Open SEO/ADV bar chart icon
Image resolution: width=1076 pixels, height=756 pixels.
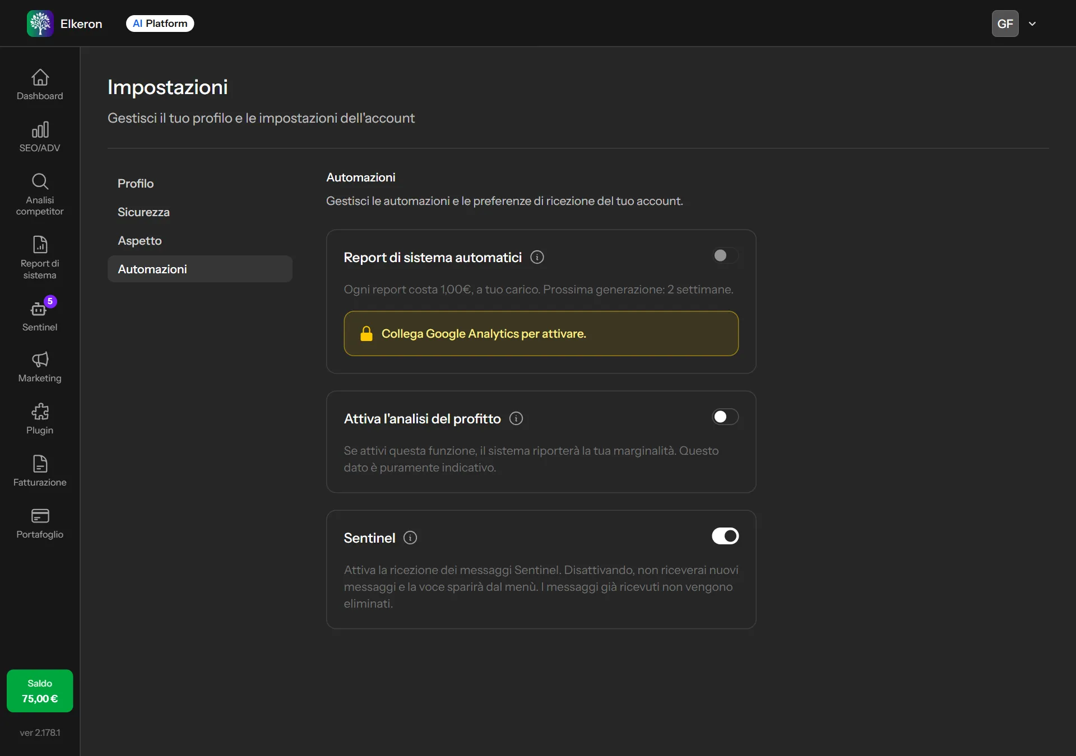(40, 129)
